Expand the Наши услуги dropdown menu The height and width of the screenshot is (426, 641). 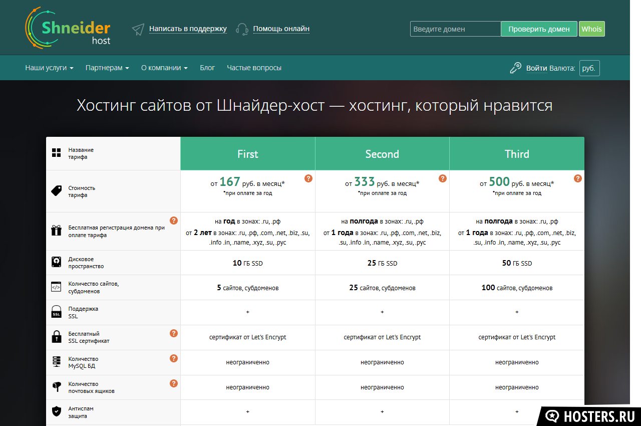click(49, 68)
